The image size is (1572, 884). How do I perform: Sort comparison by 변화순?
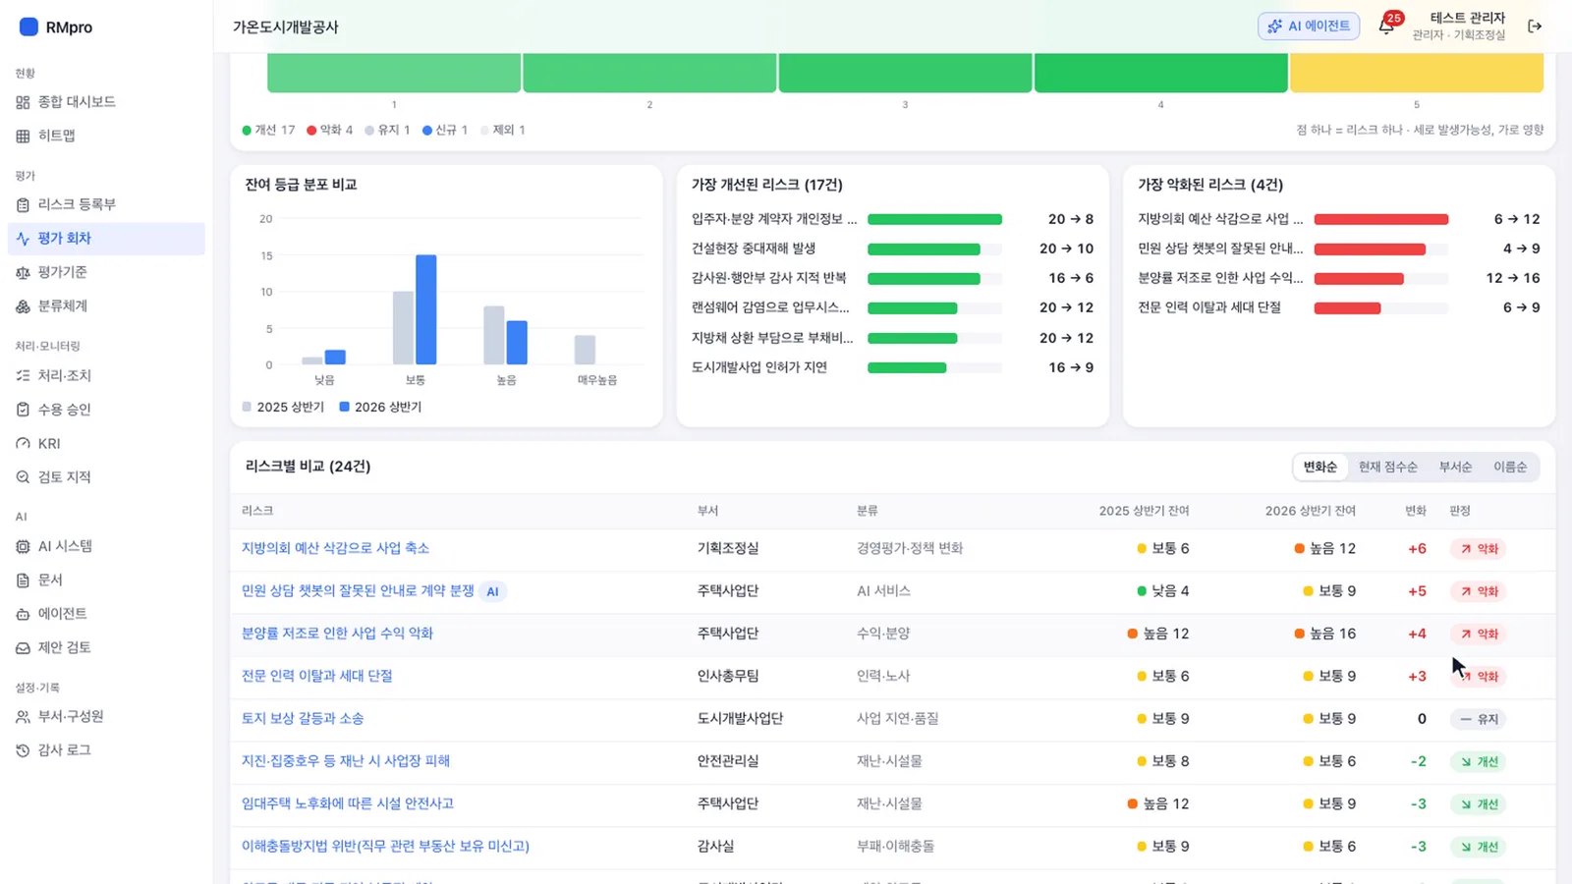coord(1319,468)
